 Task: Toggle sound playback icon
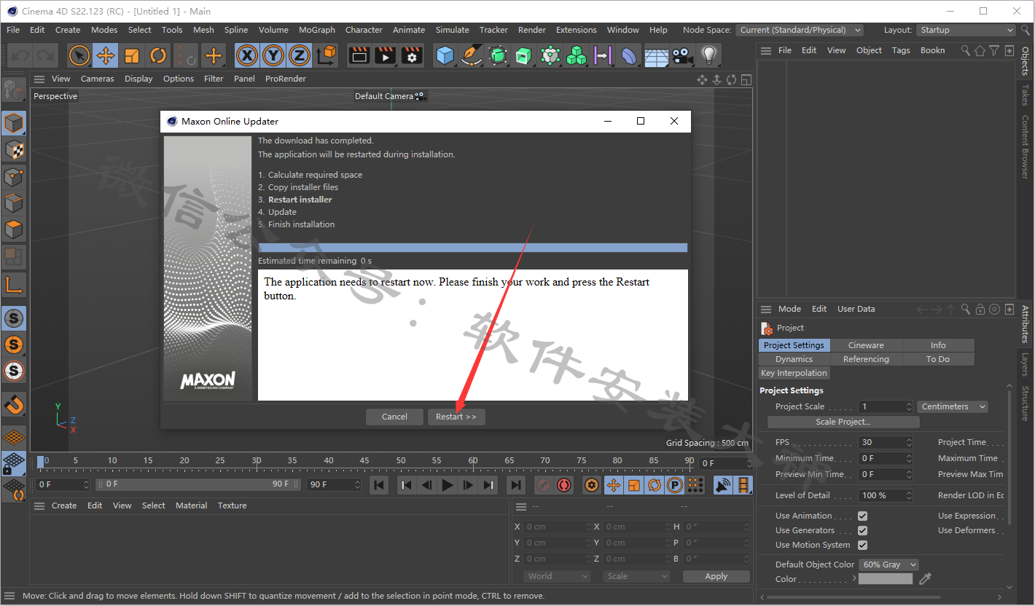(722, 485)
